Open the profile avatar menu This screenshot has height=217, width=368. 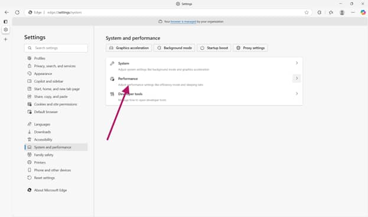(x=342, y=12)
